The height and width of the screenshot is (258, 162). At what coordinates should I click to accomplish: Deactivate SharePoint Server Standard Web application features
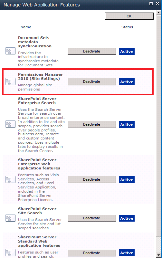(92, 253)
